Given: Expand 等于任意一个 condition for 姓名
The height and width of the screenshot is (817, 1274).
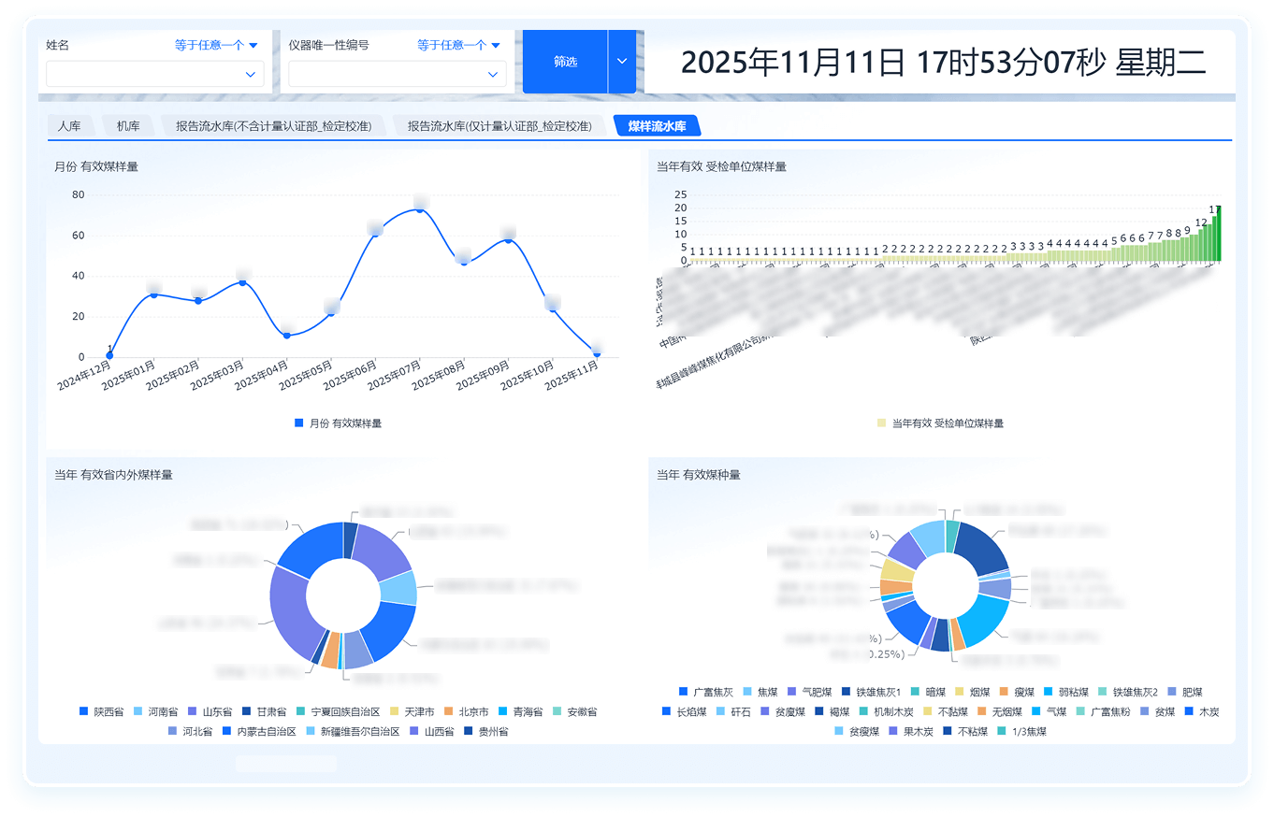Looking at the screenshot, I should 216,45.
